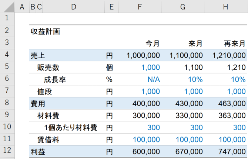Click the 再来月 column heading cell
Viewport: 248px width, 159px height.
[226, 43]
